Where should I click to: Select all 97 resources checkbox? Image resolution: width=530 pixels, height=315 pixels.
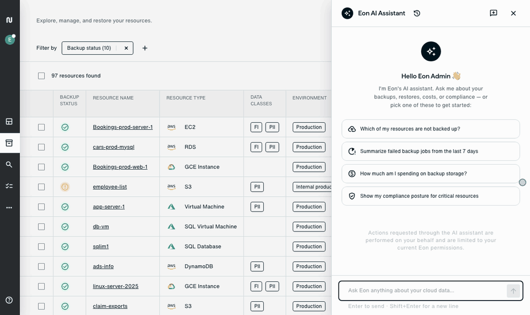click(41, 76)
